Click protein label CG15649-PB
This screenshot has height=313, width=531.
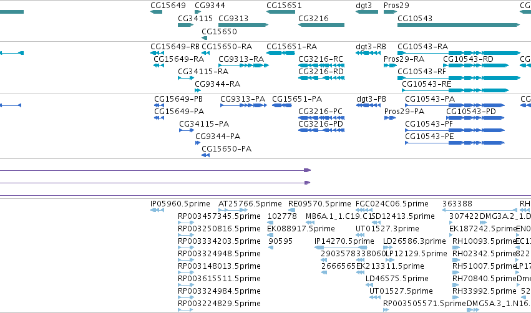click(178, 99)
